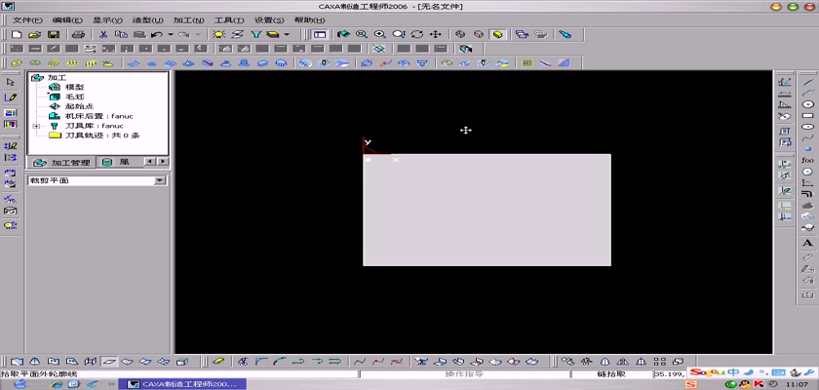819x390 pixels.
Task: Expand the 刀具库 : fanuc node
Action: pyautogui.click(x=36, y=126)
